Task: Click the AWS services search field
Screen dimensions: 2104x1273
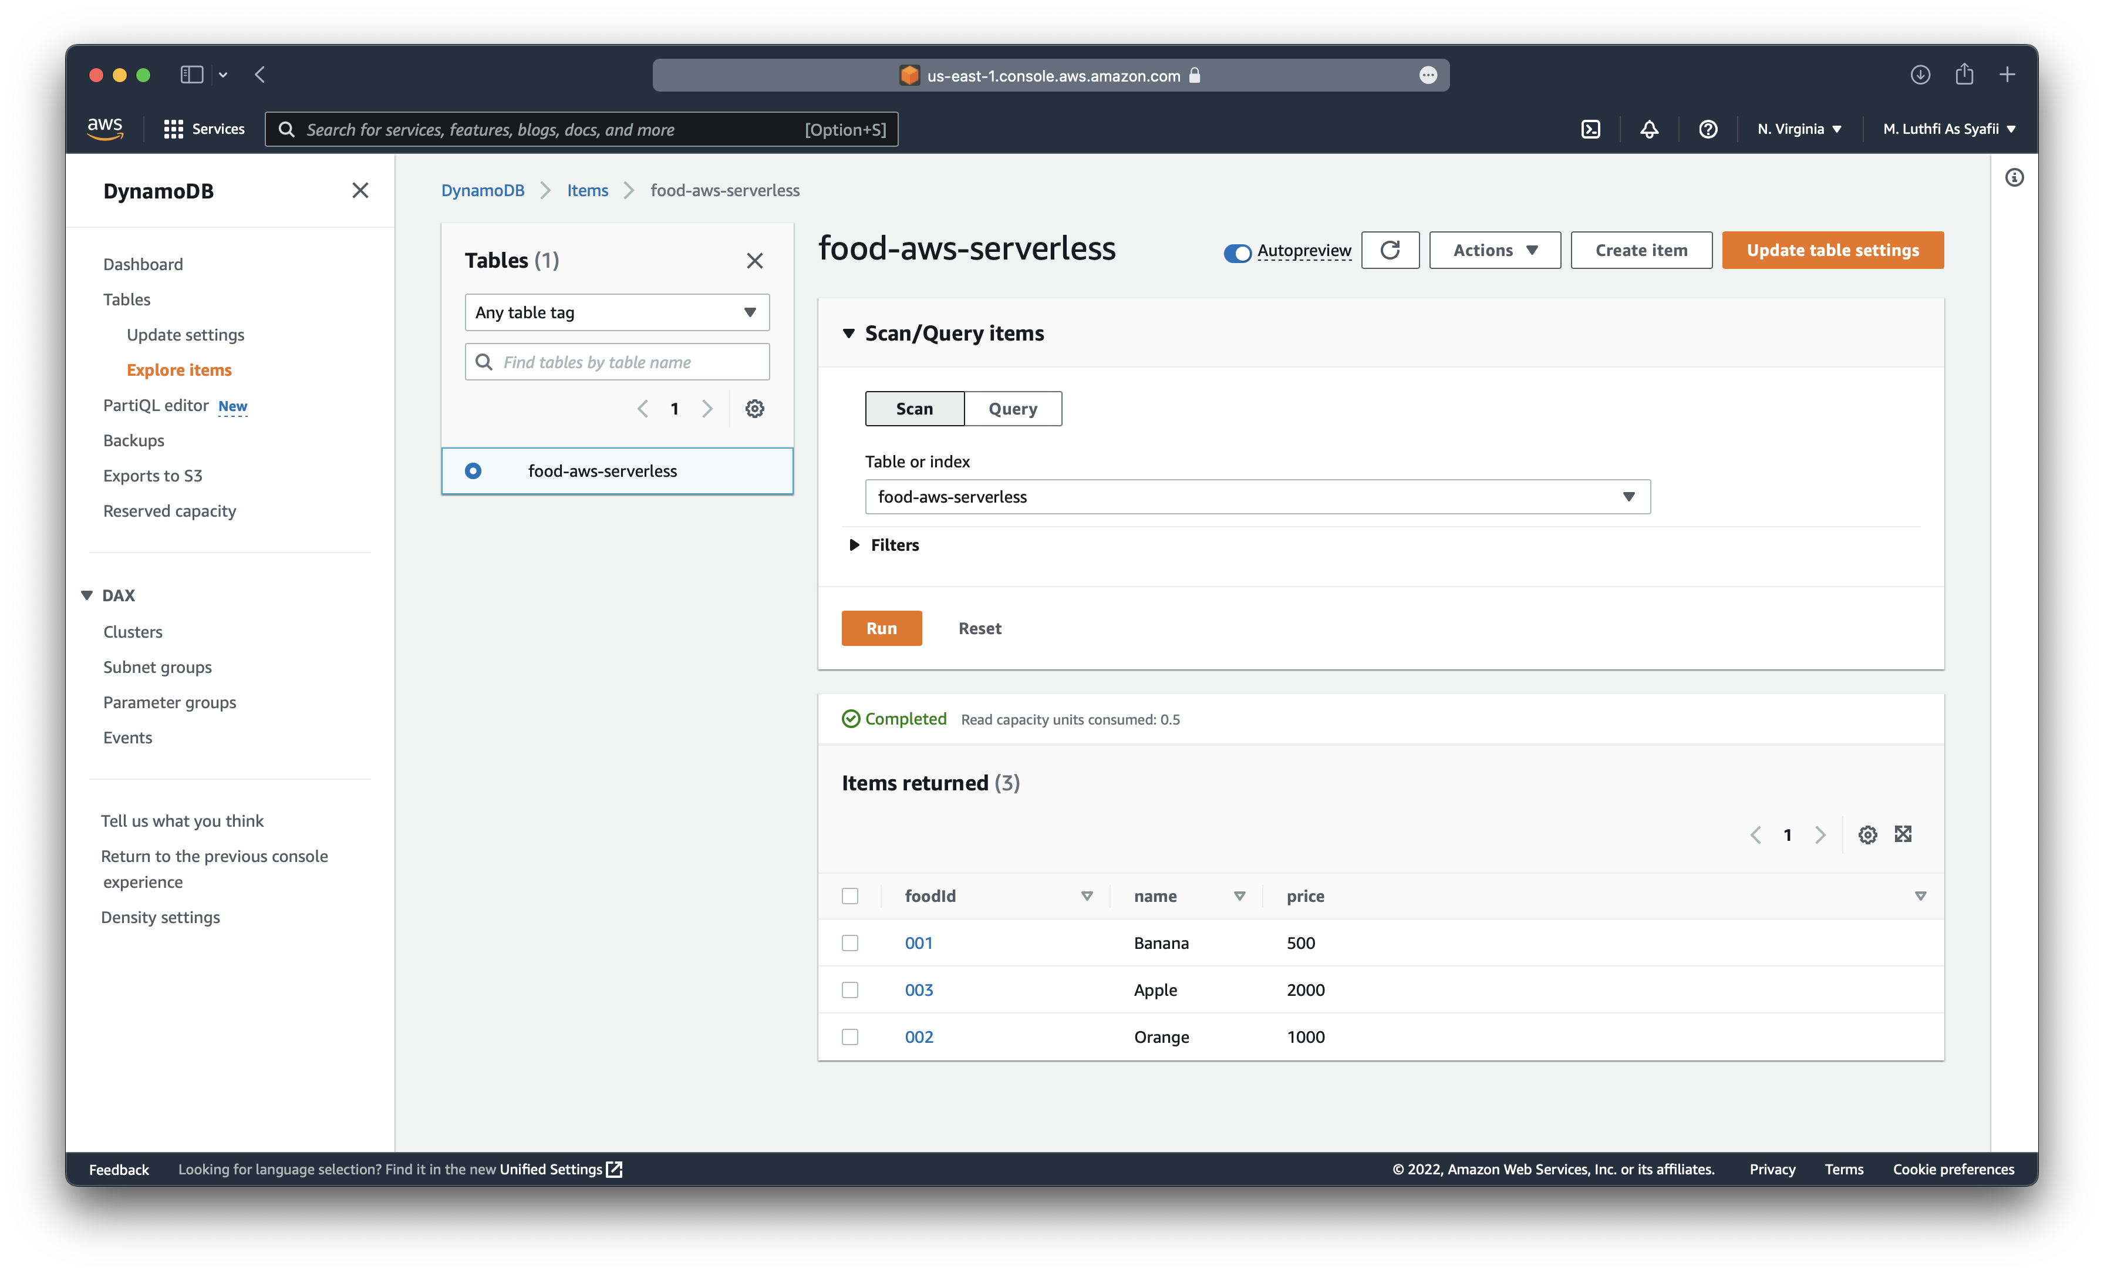Action: click(x=581, y=129)
